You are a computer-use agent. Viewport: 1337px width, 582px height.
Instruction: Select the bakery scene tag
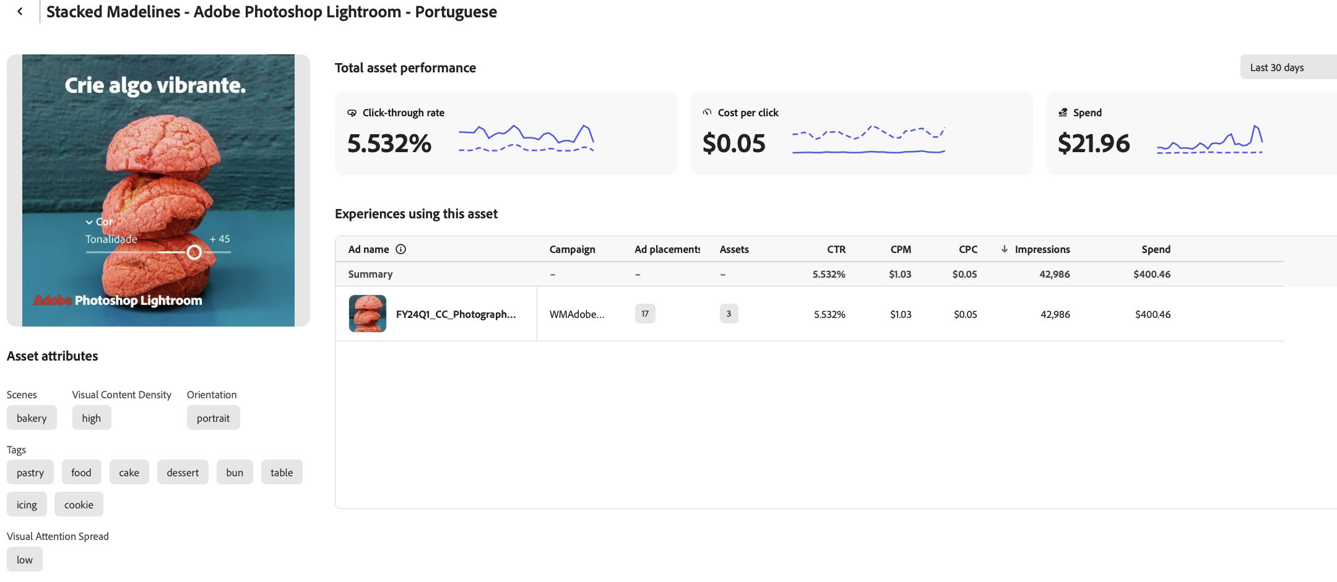click(32, 418)
